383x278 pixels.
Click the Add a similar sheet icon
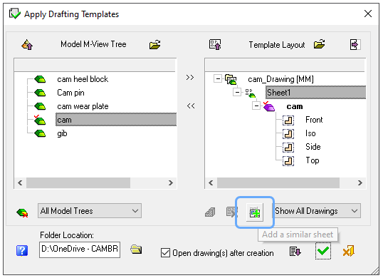255,212
